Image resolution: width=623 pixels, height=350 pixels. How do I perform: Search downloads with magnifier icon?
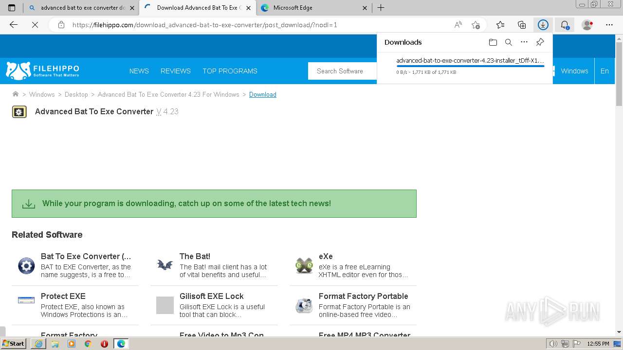click(x=509, y=42)
